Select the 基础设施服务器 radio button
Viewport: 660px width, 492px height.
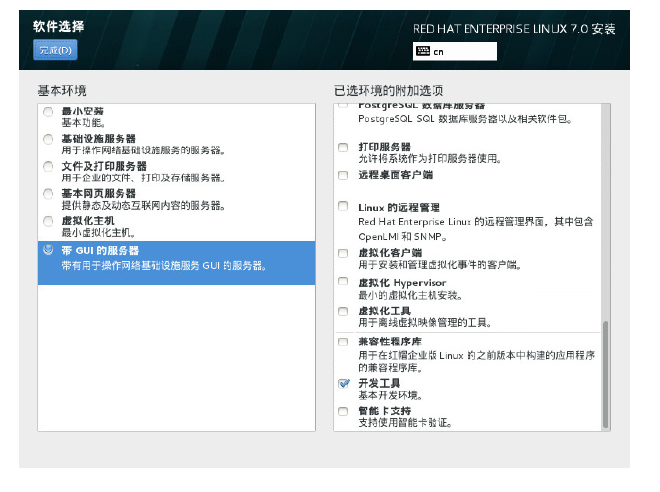(48, 139)
